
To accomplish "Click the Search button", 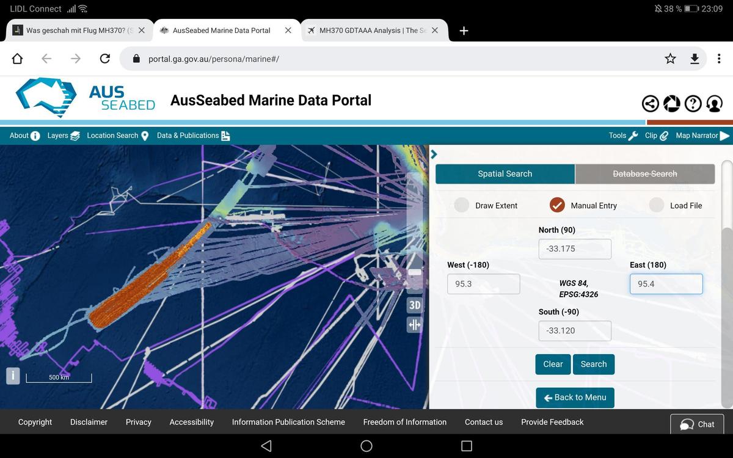I will 594,364.
